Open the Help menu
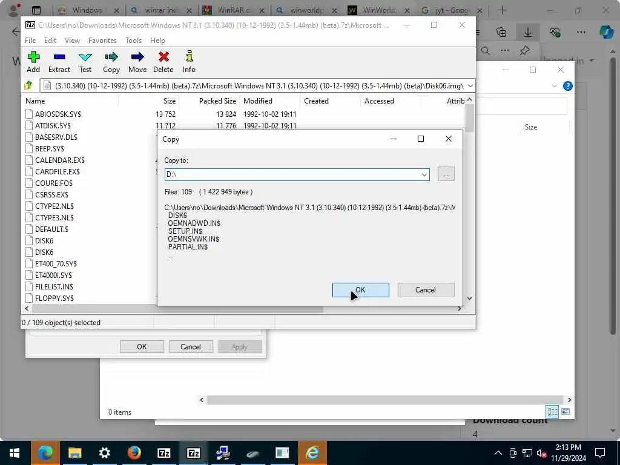The height and width of the screenshot is (465, 620). pos(157,41)
